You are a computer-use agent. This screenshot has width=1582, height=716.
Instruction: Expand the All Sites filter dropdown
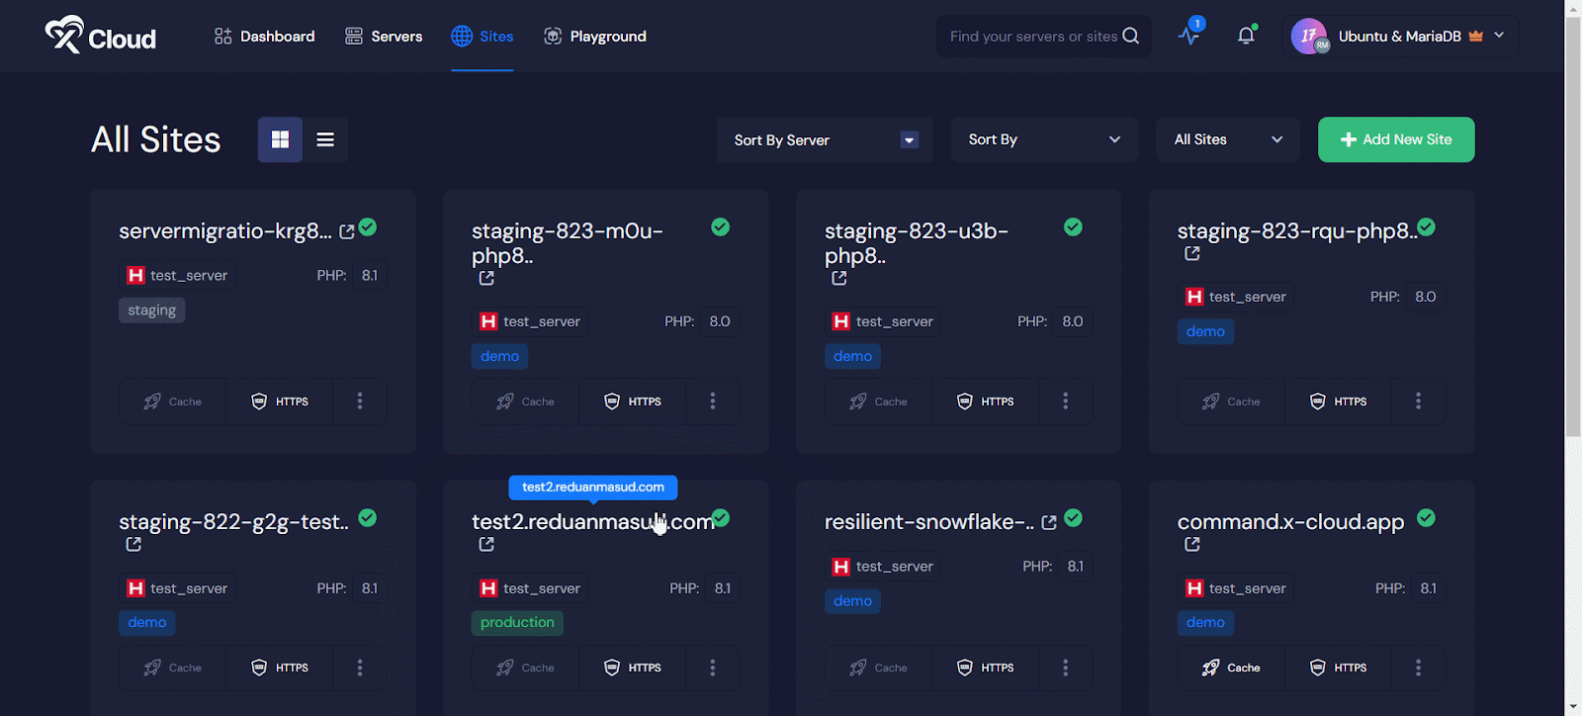pos(1227,139)
